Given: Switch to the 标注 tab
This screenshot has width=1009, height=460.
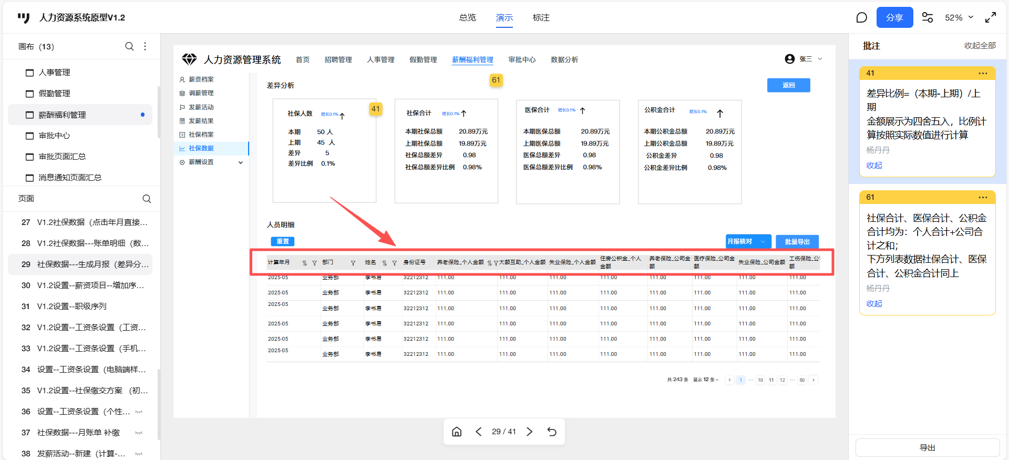Looking at the screenshot, I should pos(541,18).
